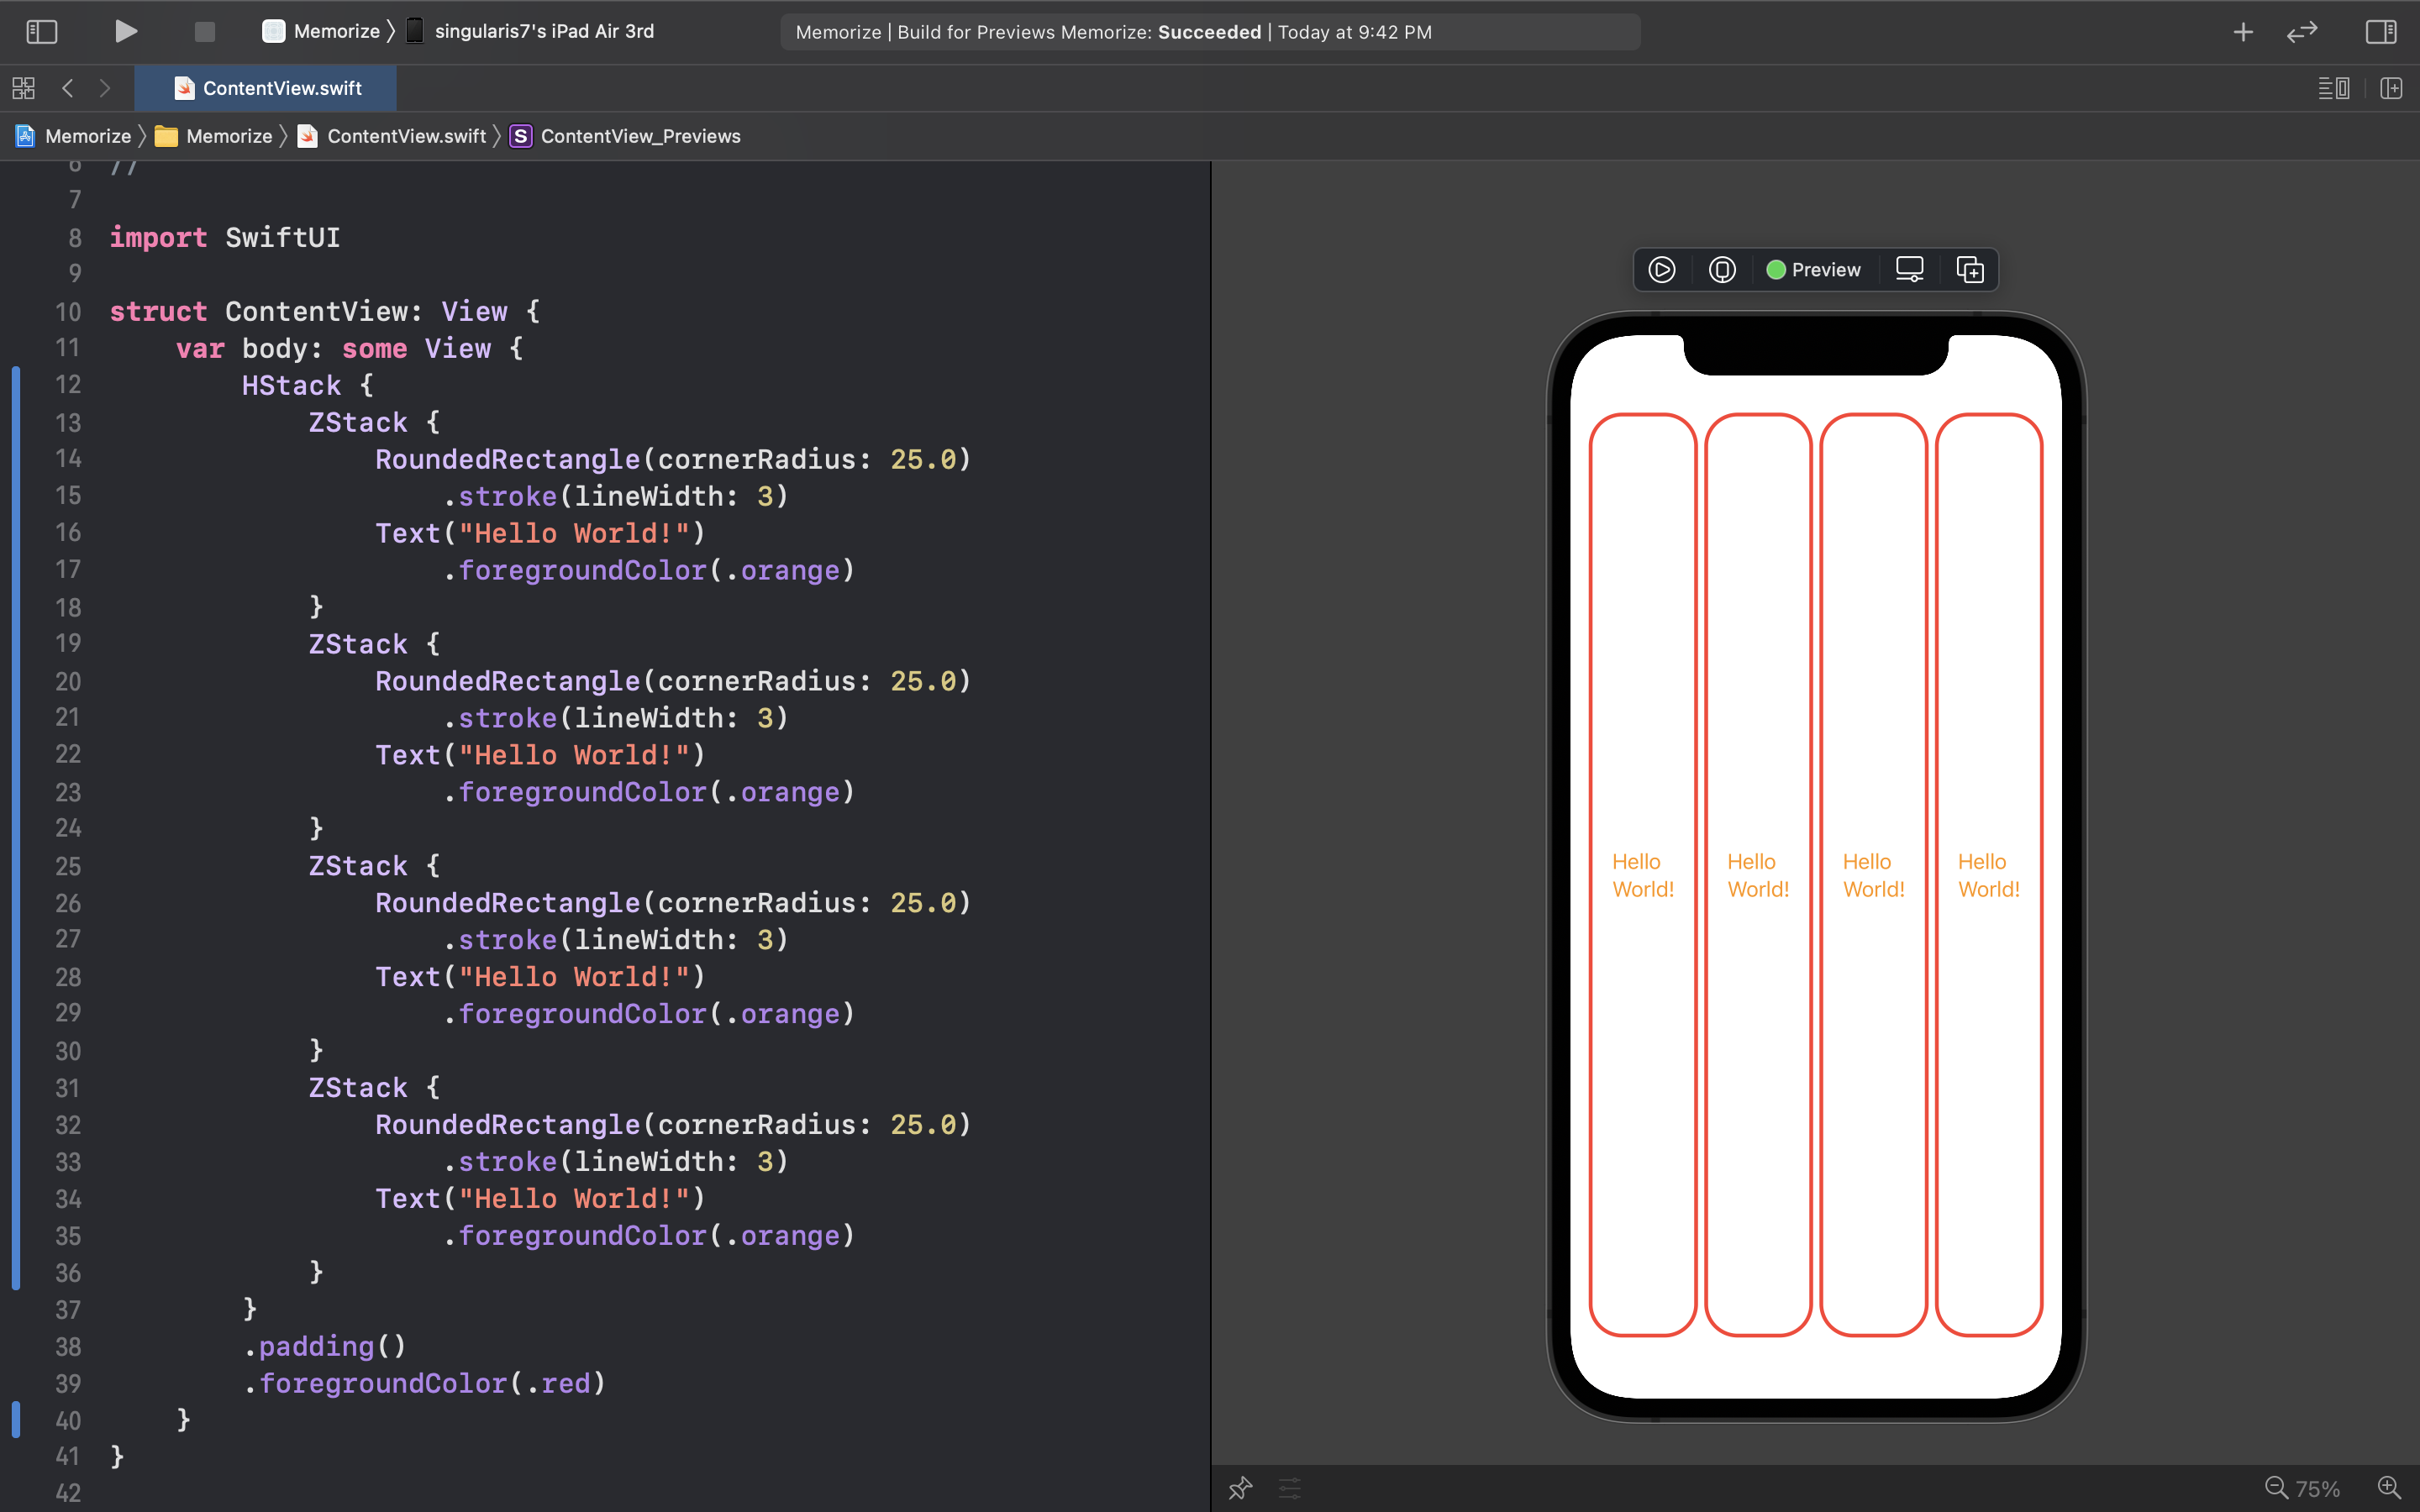Duplicate preview with the plus icon

click(x=1969, y=270)
